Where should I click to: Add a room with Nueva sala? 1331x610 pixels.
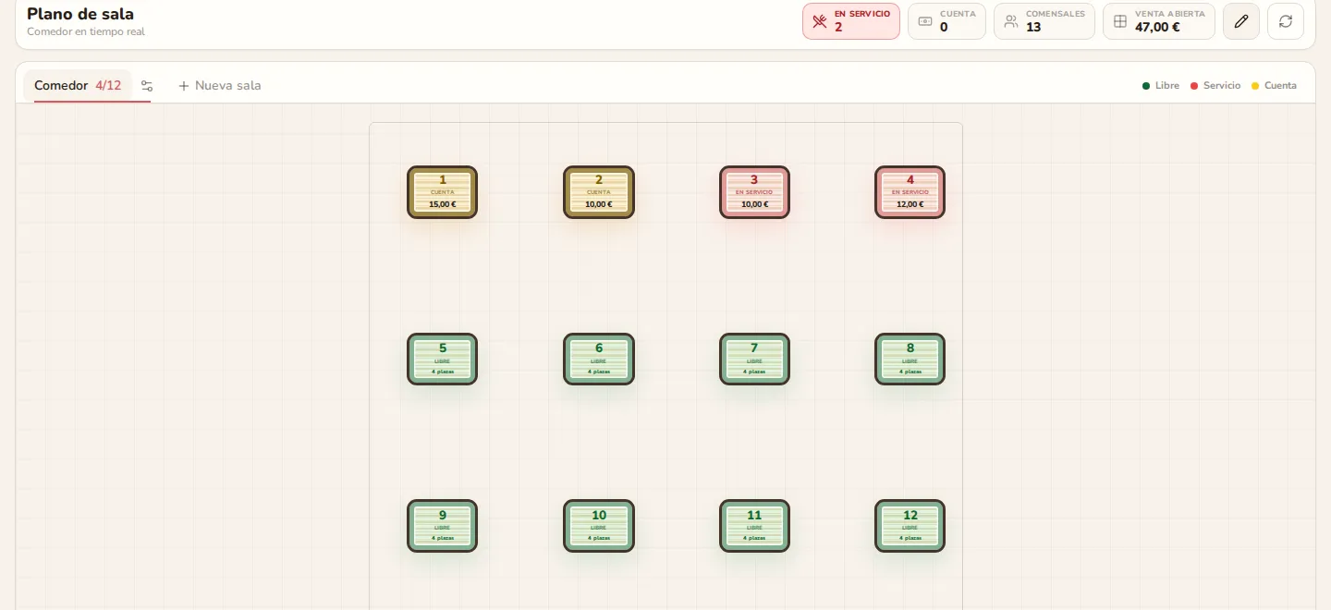coord(219,86)
